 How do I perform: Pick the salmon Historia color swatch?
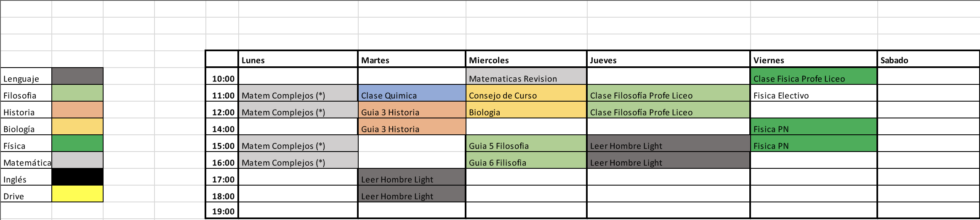coord(77,110)
